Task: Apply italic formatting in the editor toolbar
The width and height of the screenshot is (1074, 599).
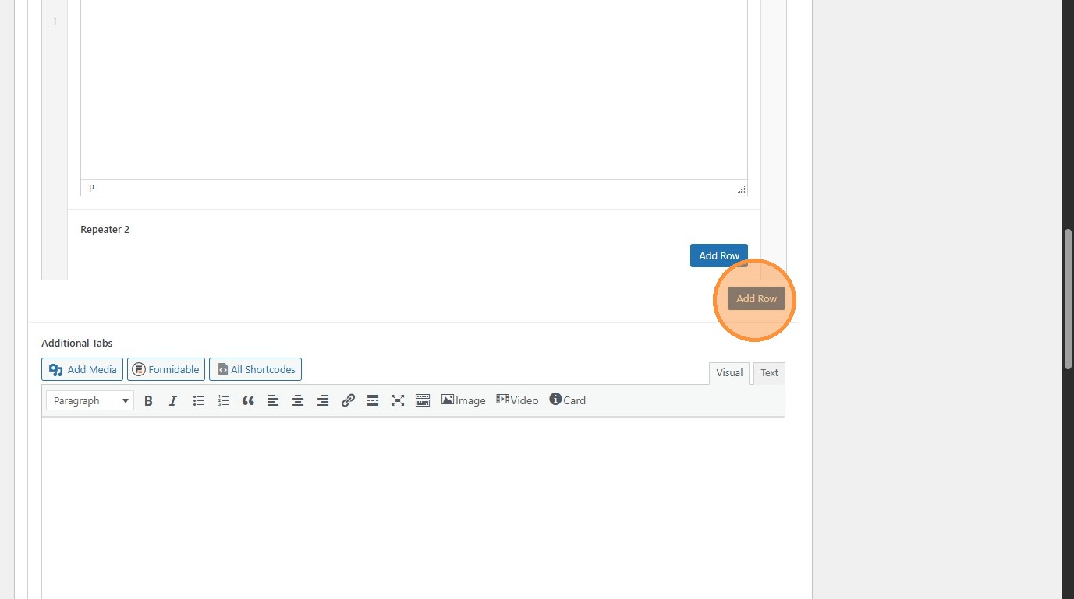Action: (x=173, y=400)
